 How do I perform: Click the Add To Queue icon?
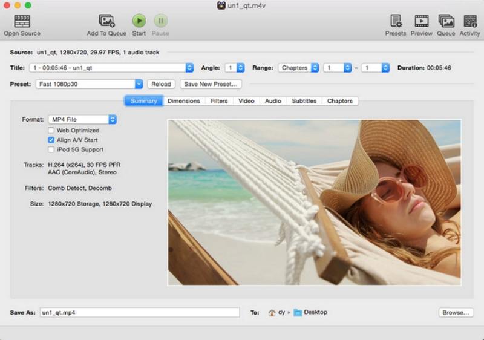(107, 21)
